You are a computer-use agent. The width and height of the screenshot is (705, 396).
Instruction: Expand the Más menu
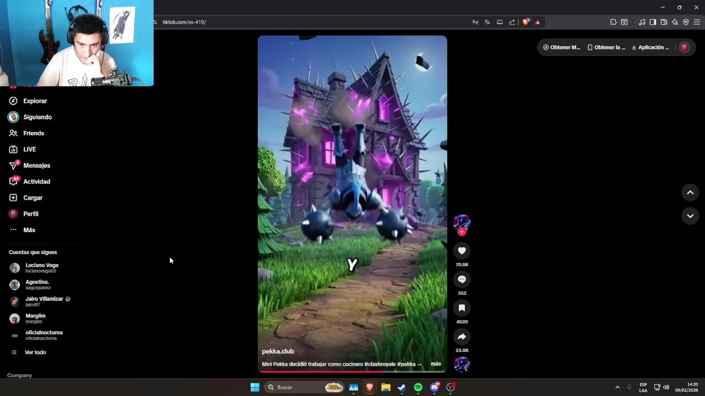[x=22, y=230]
